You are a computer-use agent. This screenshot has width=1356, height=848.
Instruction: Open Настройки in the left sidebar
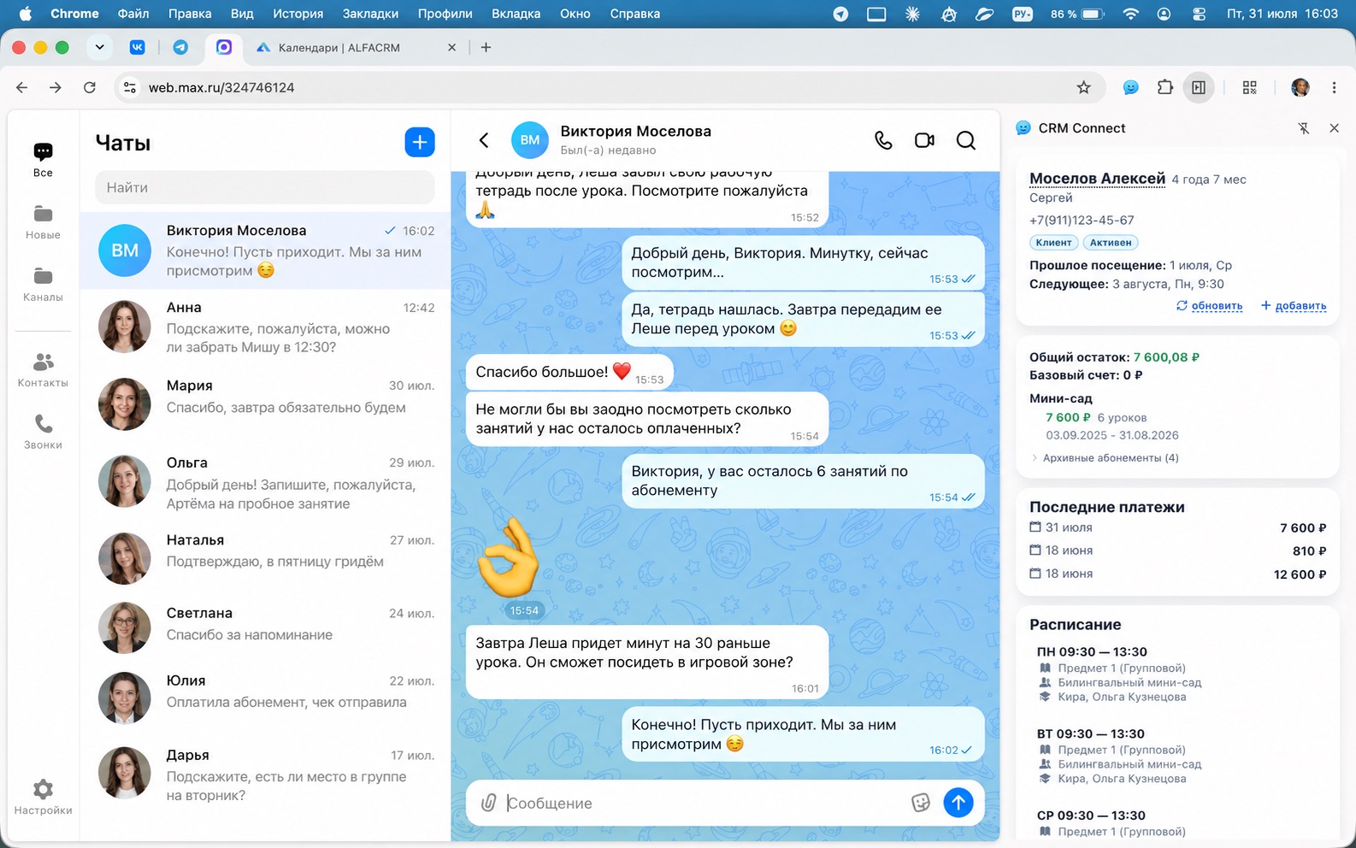(43, 797)
